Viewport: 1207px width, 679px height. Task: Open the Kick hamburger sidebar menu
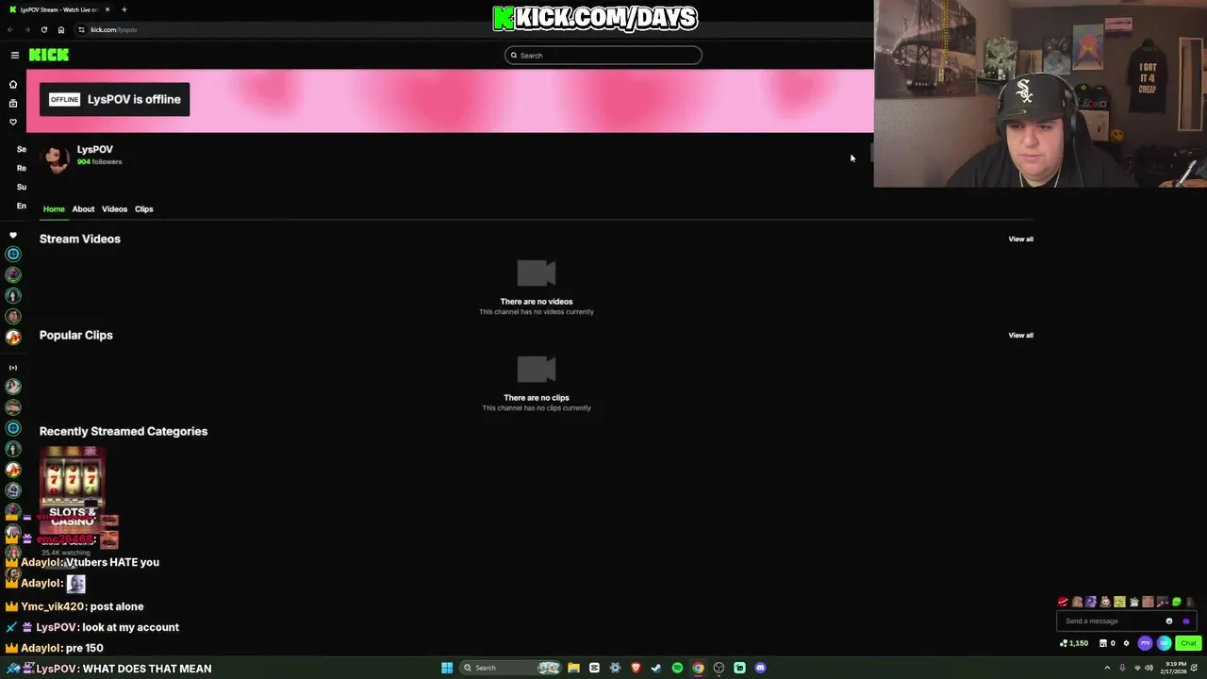(15, 55)
